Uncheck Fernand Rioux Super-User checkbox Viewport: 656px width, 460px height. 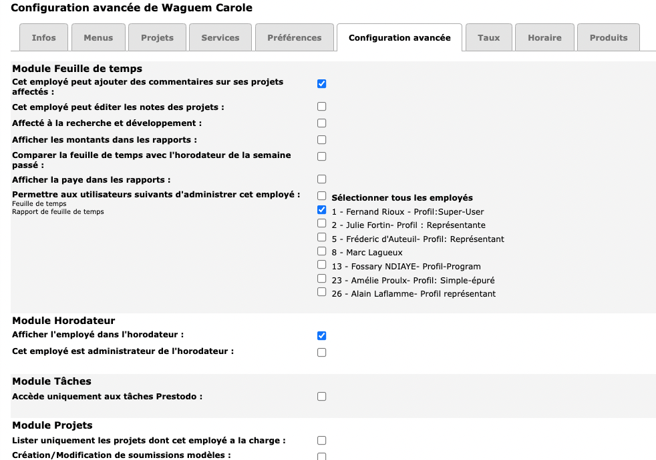tap(321, 210)
